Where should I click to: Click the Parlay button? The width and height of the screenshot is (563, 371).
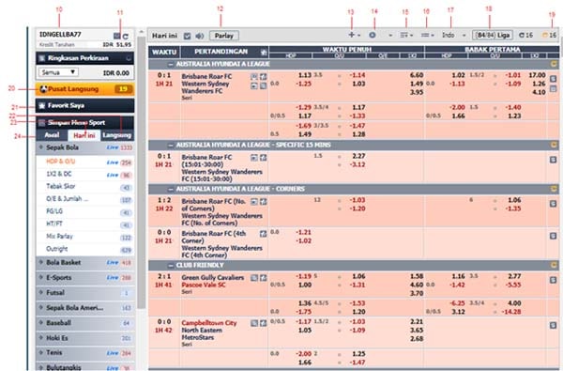pyautogui.click(x=224, y=36)
